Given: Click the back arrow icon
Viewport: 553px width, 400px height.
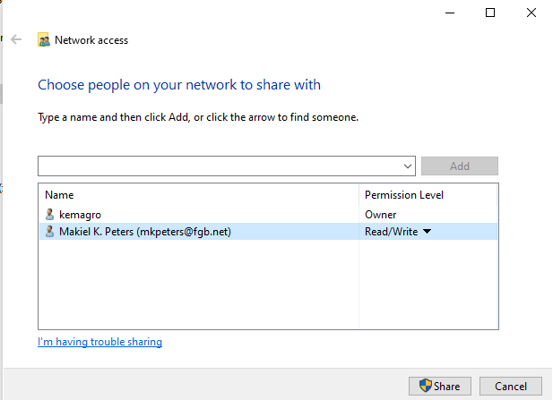Looking at the screenshot, I should coord(16,40).
